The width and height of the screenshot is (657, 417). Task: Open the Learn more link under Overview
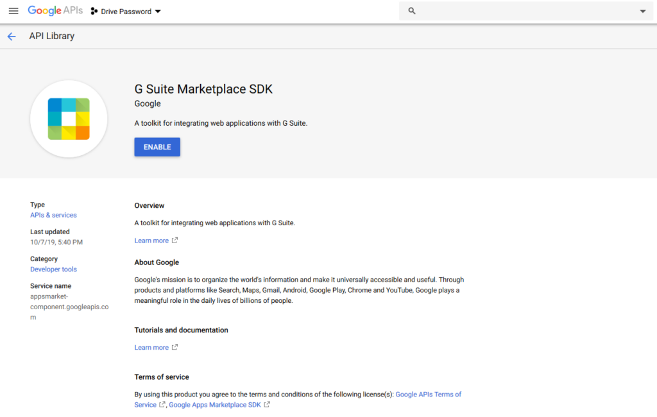point(151,241)
